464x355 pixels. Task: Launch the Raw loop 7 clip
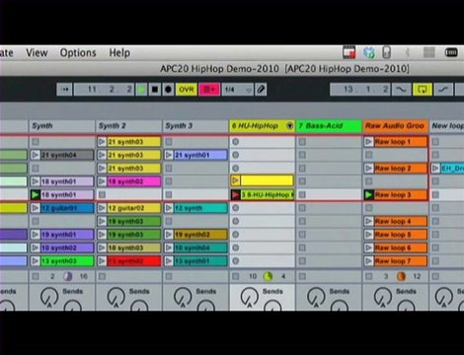pos(369,261)
